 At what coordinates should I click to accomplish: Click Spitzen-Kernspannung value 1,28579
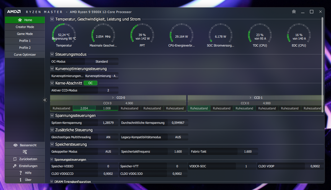[x=108, y=123]
